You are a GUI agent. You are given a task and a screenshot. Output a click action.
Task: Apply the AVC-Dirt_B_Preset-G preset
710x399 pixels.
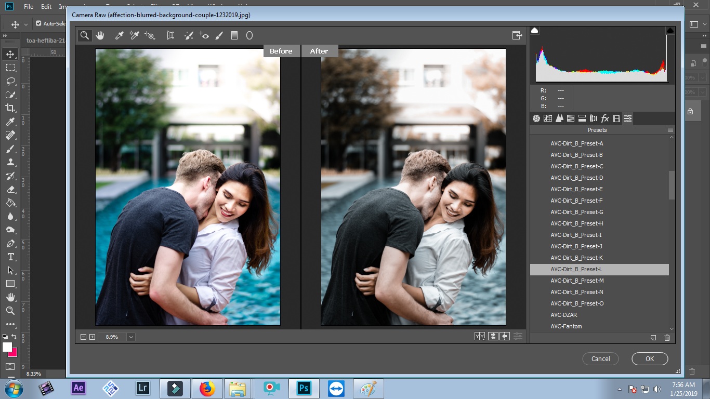577,212
